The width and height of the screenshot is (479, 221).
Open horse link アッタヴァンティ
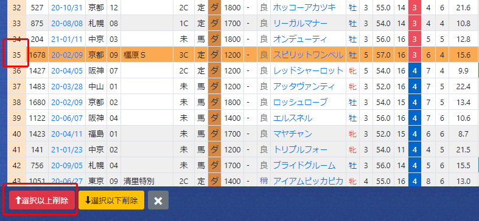tap(304, 87)
